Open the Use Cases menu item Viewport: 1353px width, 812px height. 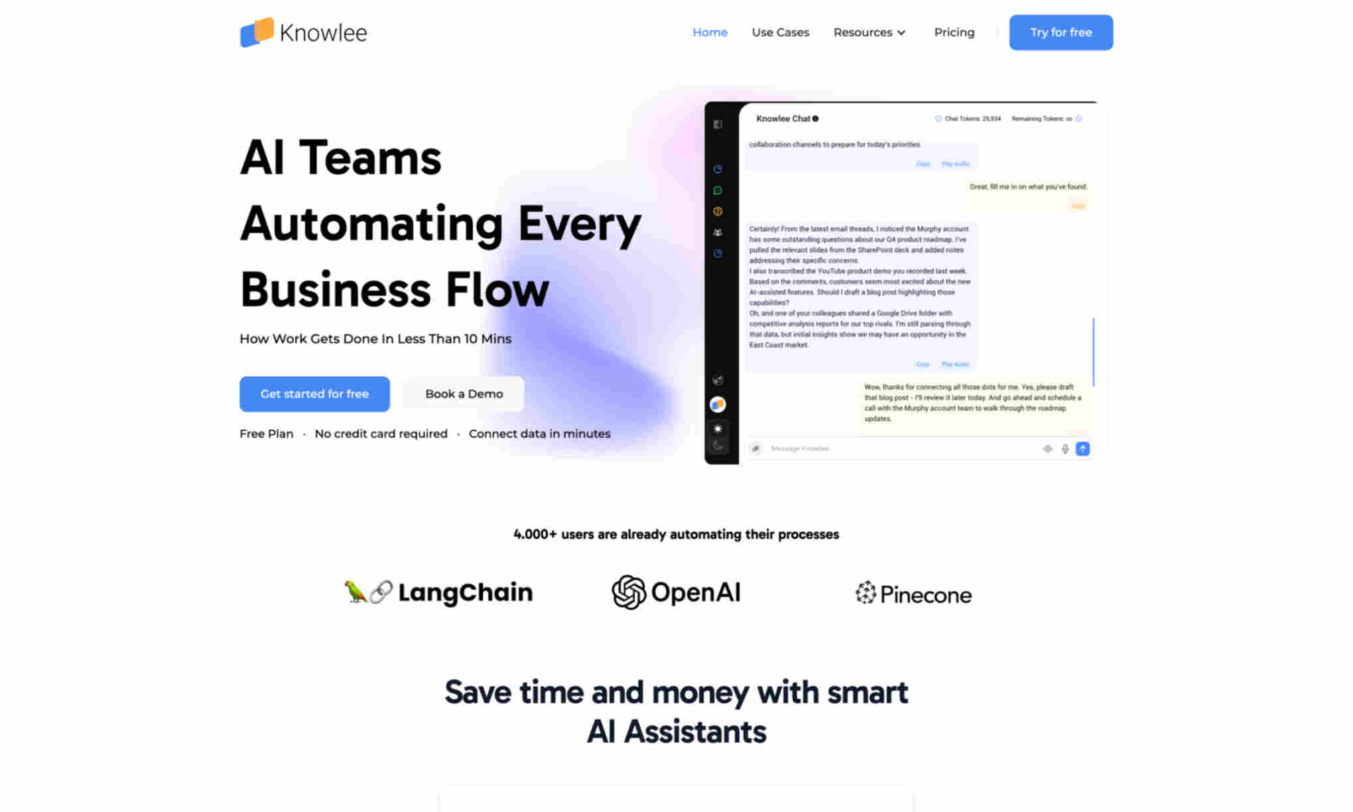tap(780, 32)
